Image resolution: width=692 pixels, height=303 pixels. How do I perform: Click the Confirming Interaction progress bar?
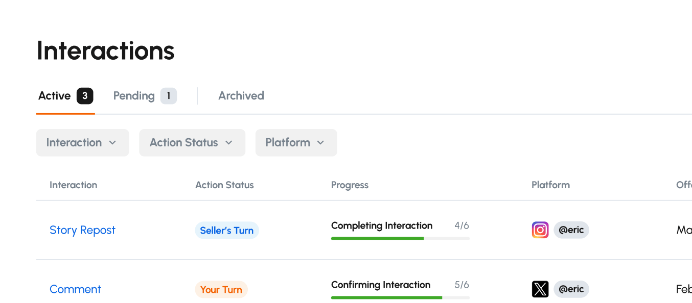point(400,297)
